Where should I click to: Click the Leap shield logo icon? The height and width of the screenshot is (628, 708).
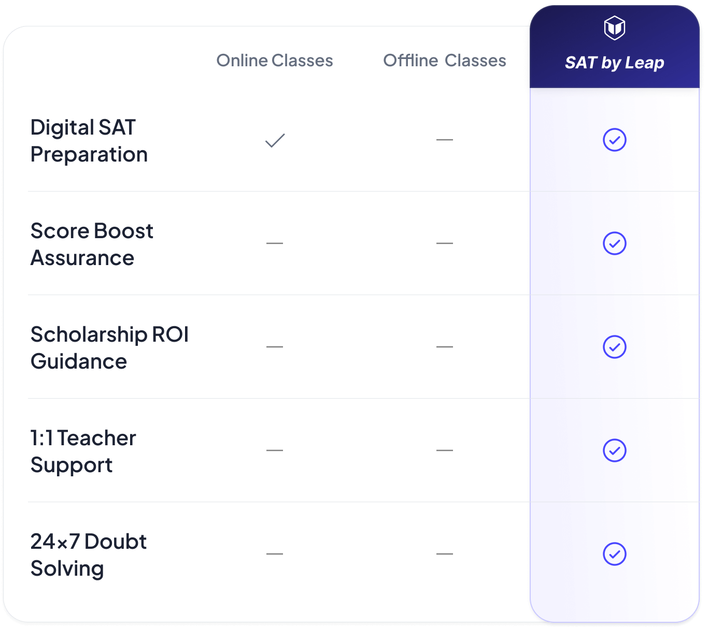(x=614, y=28)
